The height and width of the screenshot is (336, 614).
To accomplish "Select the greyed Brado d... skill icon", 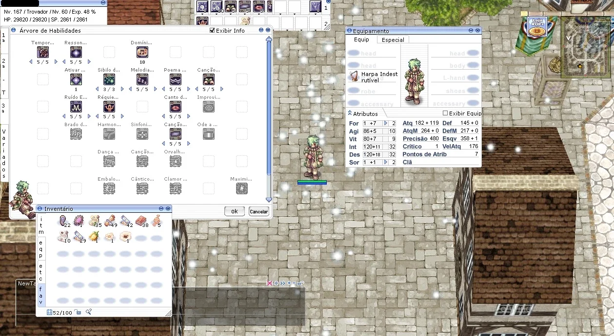I will coord(76,134).
